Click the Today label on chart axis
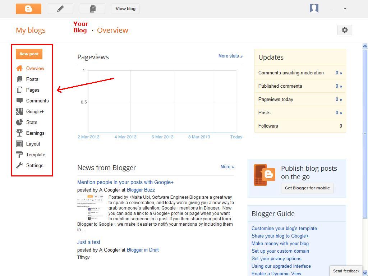 [x=236, y=137]
